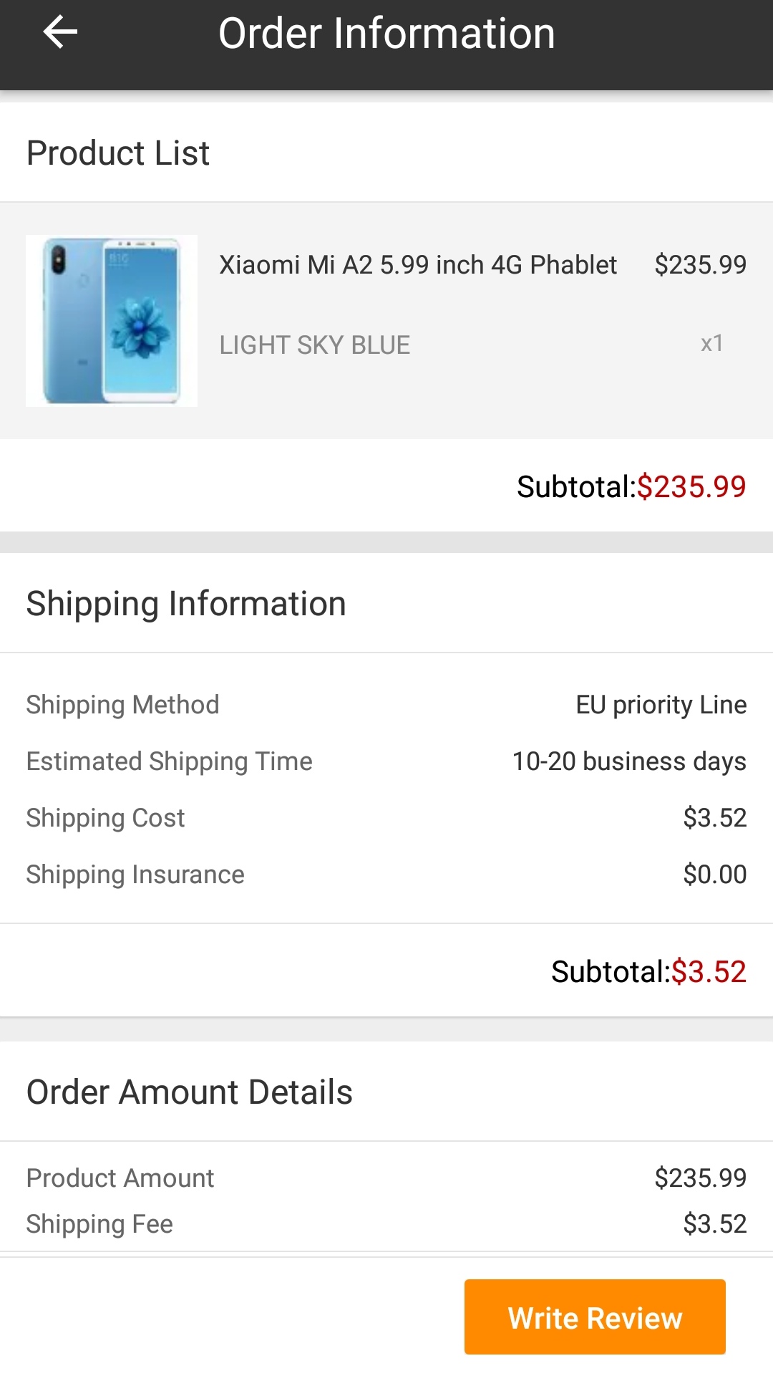Screen dimensions: 773x1376
Task: Click the shipping Subtotal $3.52 text
Action: pyautogui.click(x=648, y=972)
